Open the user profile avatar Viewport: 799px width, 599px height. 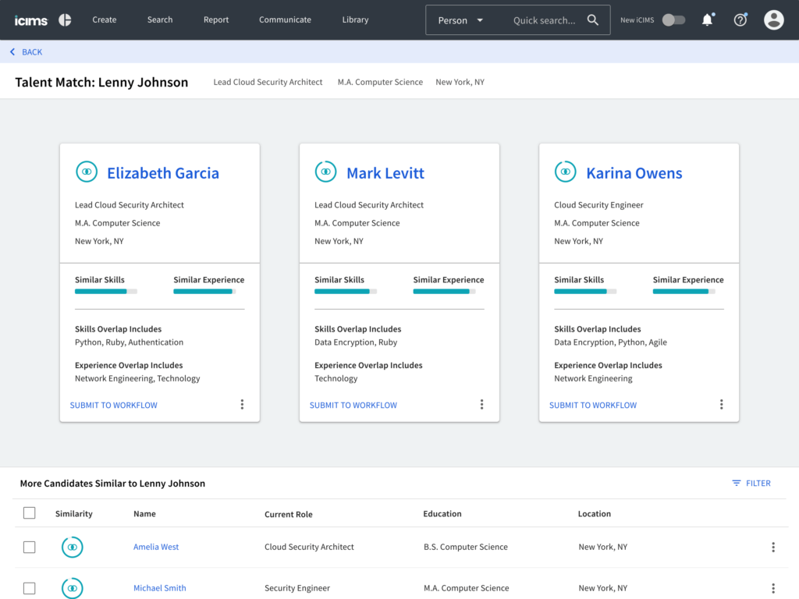(x=773, y=20)
